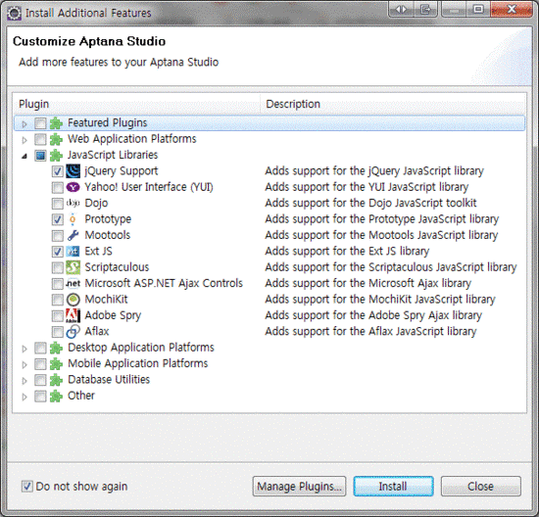
Task: Click 'Adds support for the MochiKit JavaScript library'
Action: pyautogui.click(x=380, y=300)
